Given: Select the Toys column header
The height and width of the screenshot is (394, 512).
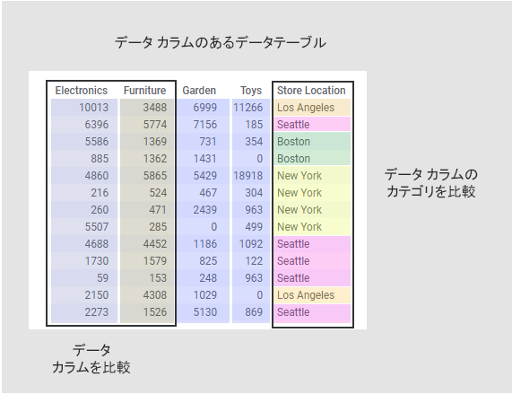Looking at the screenshot, I should point(251,91).
